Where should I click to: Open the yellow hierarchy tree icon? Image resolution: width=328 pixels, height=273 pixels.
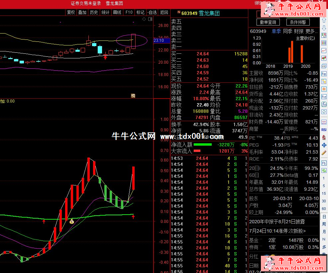(324, 82)
